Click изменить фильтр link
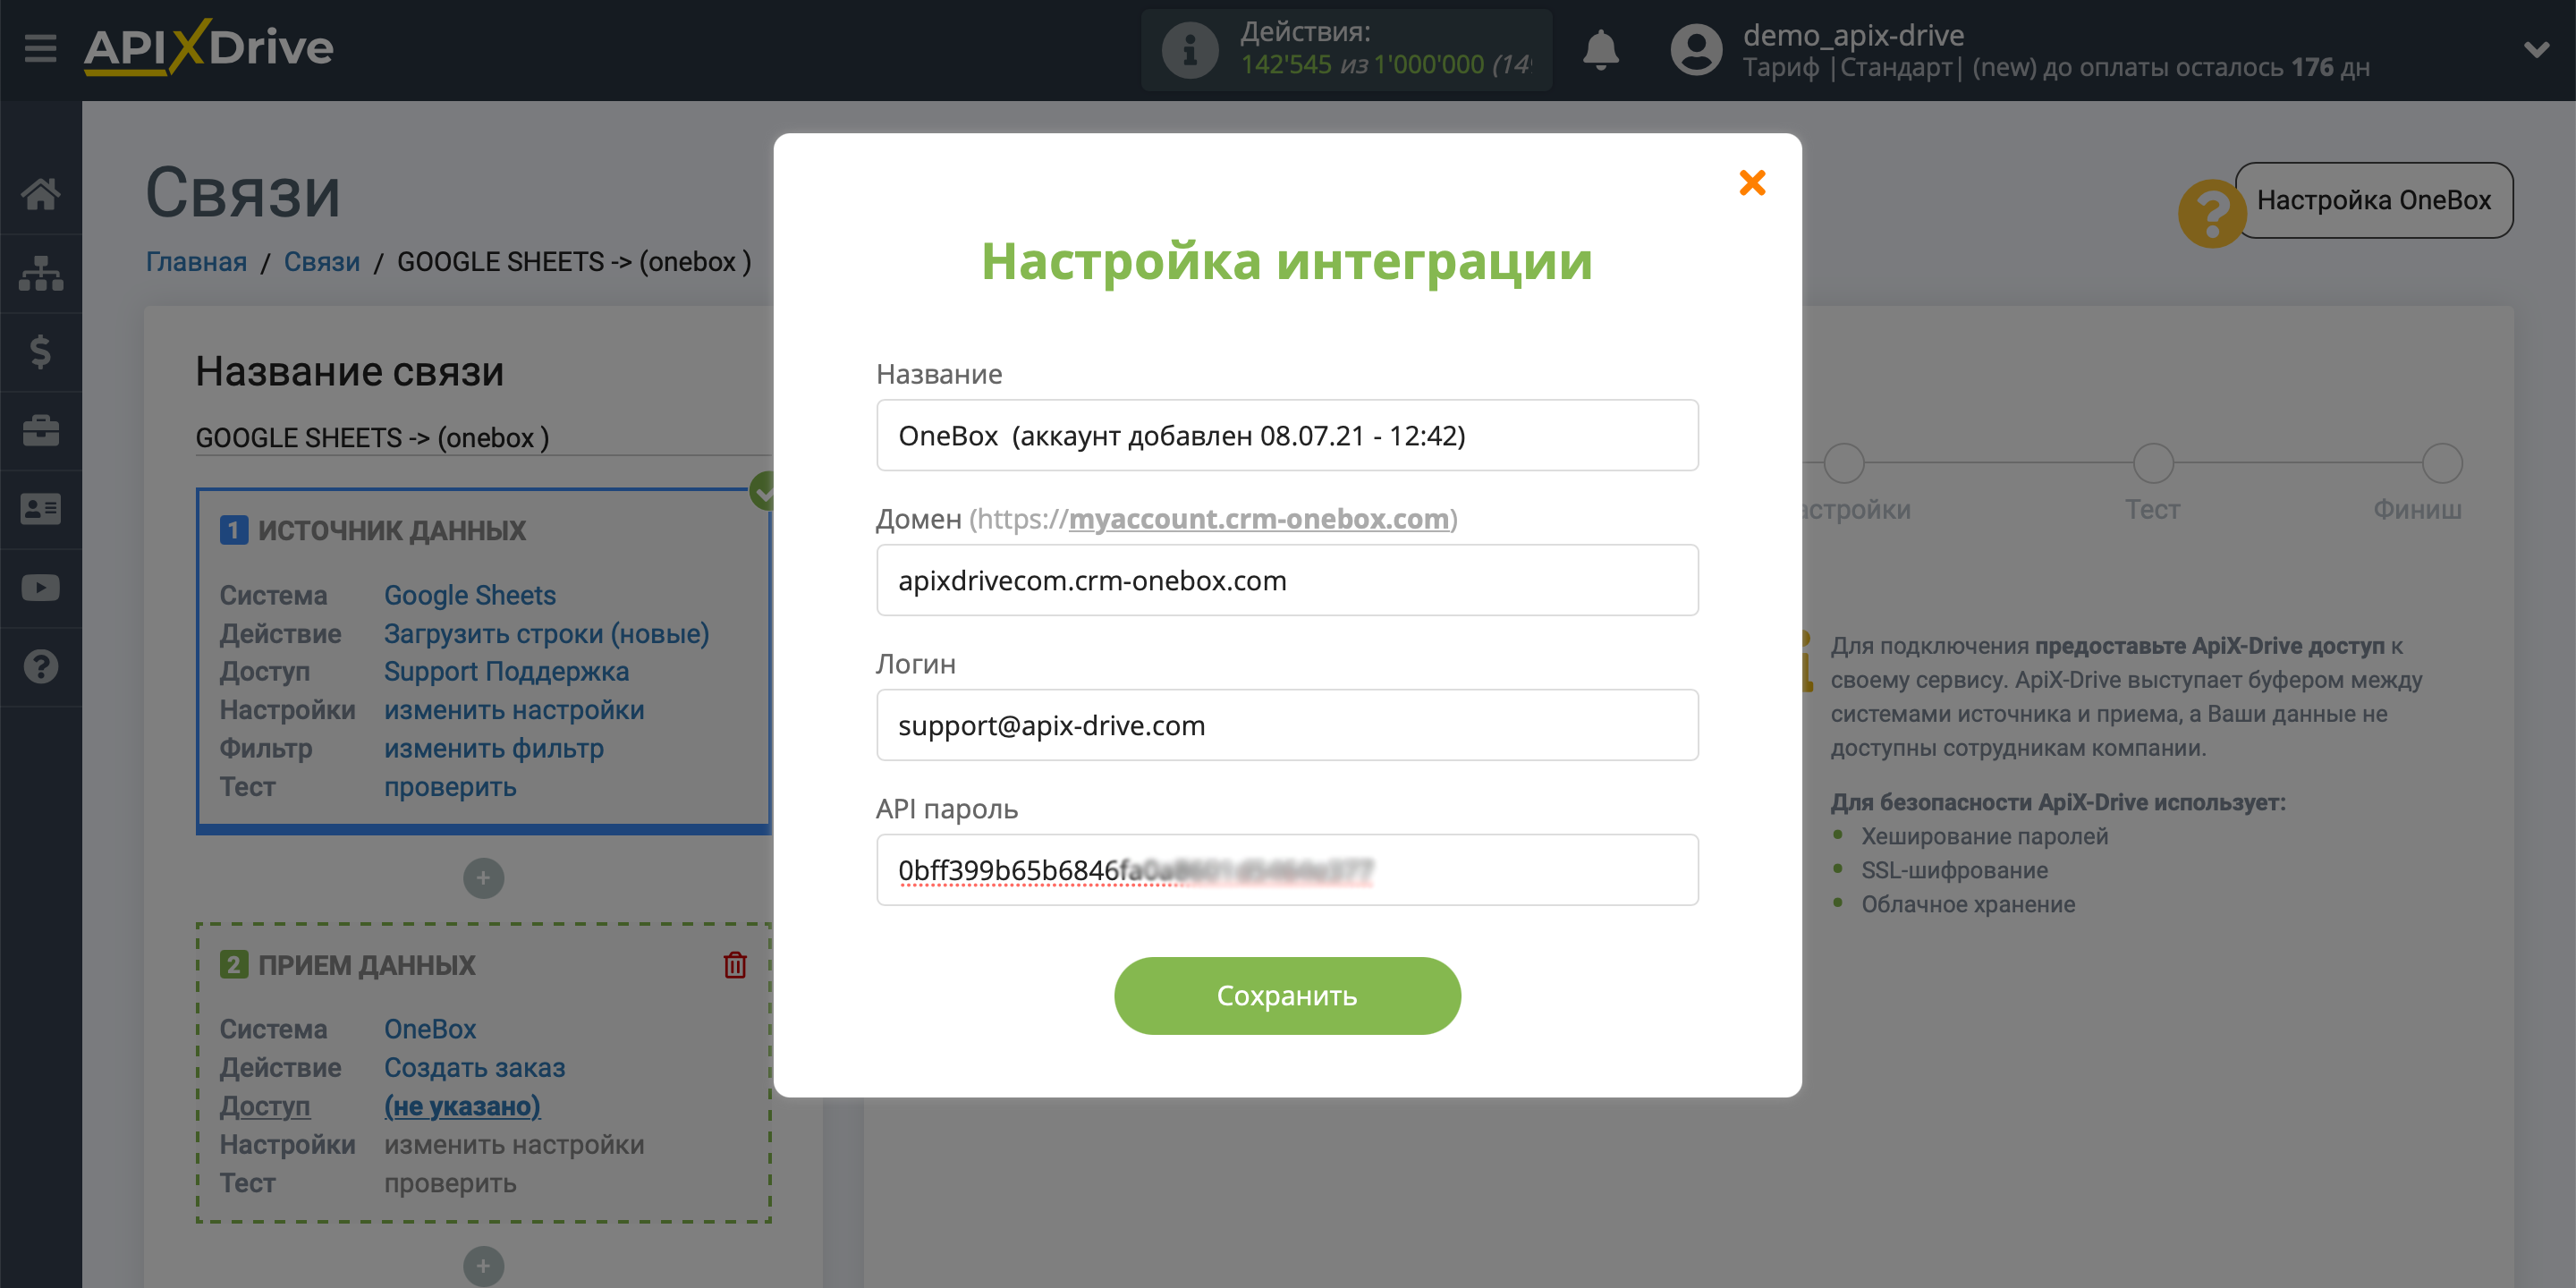Viewport: 2576px width, 1288px height. click(494, 749)
